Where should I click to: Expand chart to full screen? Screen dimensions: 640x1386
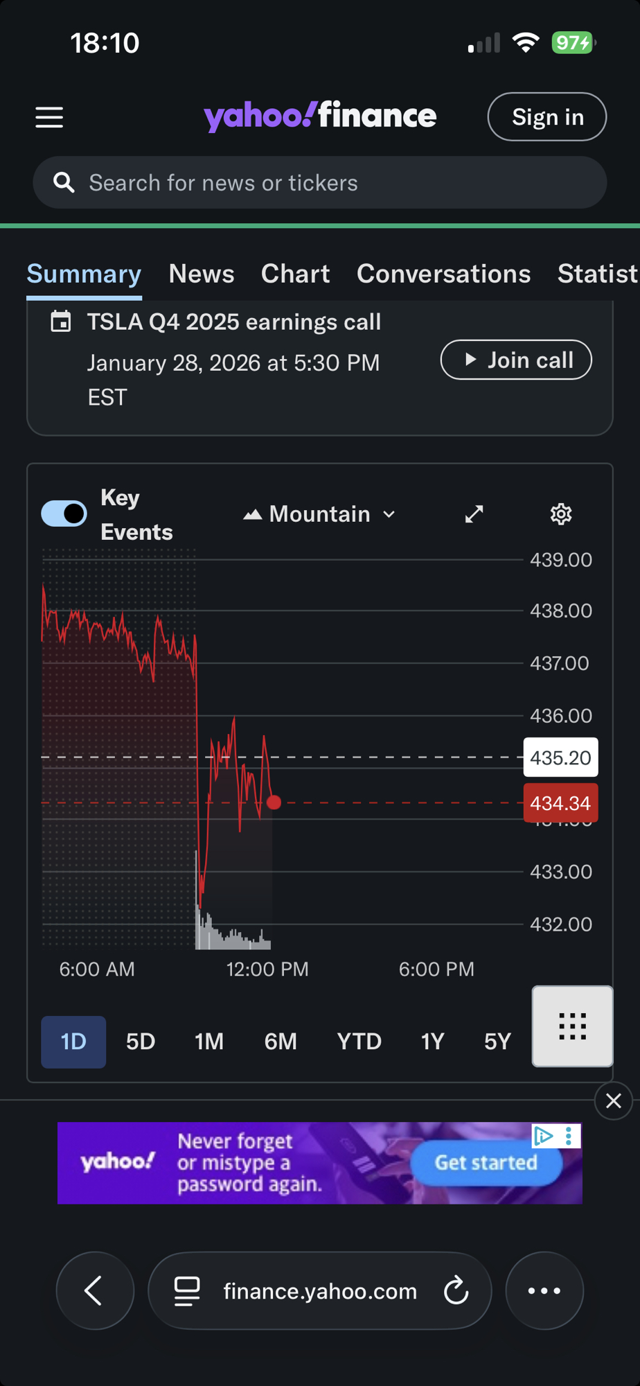point(474,514)
